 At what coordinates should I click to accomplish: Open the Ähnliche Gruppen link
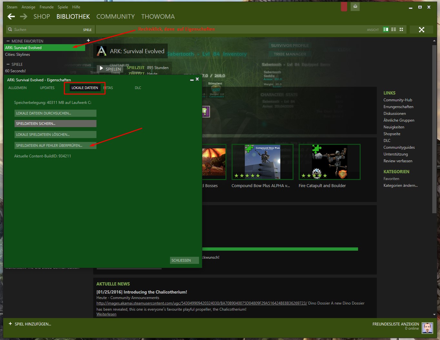point(399,120)
